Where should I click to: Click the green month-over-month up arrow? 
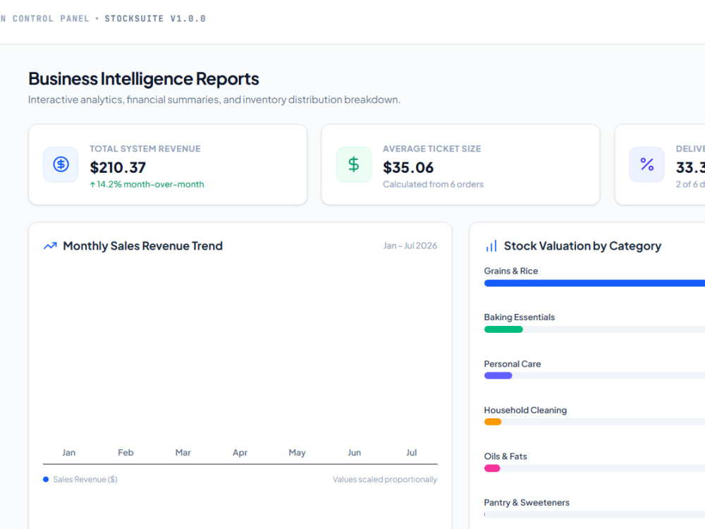[x=92, y=184]
